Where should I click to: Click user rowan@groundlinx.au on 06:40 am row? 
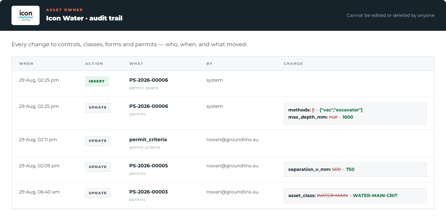tap(232, 192)
